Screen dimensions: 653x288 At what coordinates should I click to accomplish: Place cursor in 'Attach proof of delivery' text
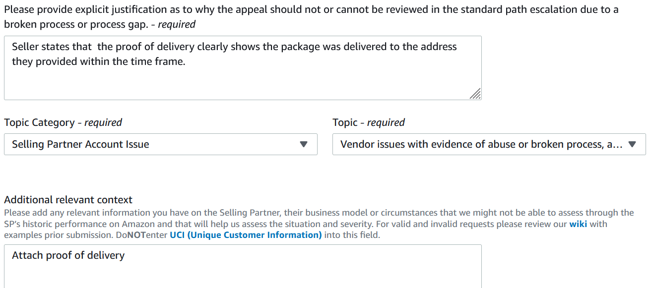68,255
